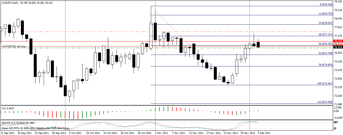
Task: Click the AO scale value -3.6149
Action: click(338, 118)
